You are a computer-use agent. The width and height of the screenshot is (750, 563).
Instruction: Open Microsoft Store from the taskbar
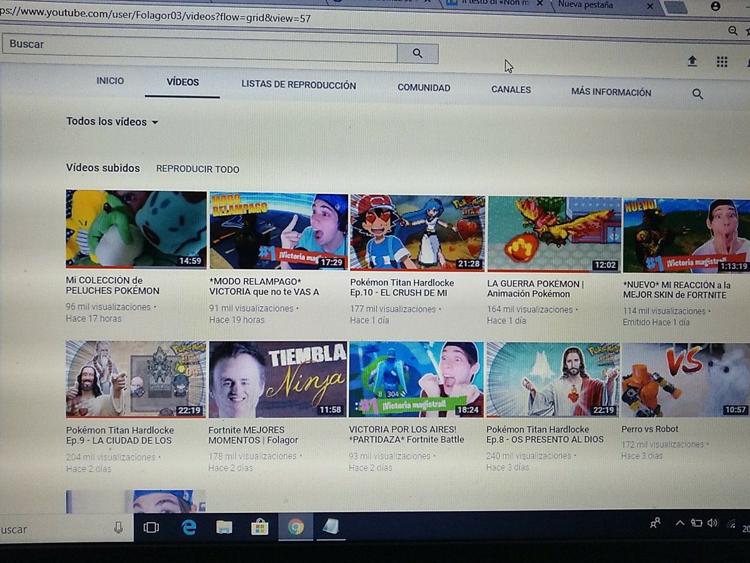coord(259,527)
